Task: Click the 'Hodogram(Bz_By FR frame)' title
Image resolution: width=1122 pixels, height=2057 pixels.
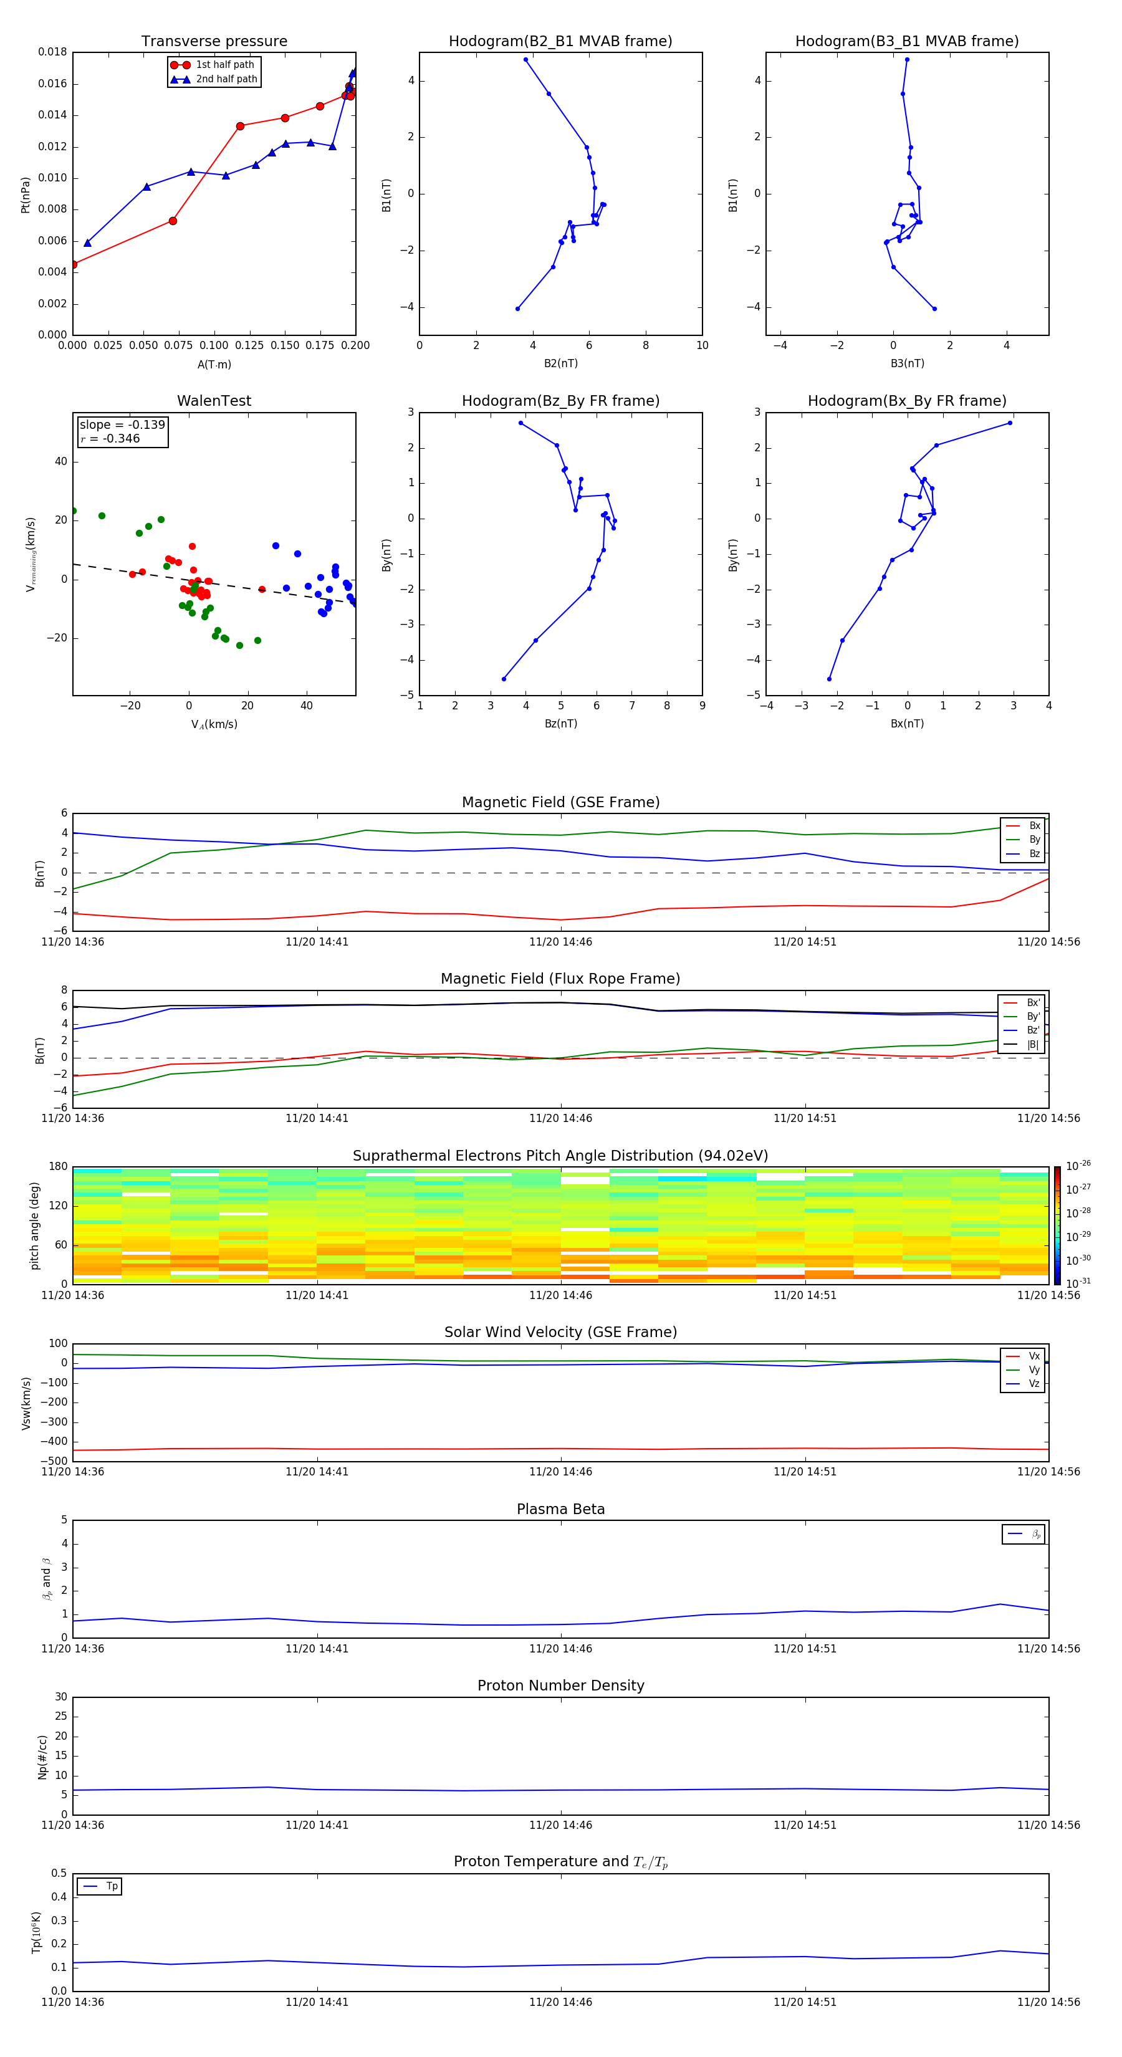Action: pyautogui.click(x=560, y=401)
